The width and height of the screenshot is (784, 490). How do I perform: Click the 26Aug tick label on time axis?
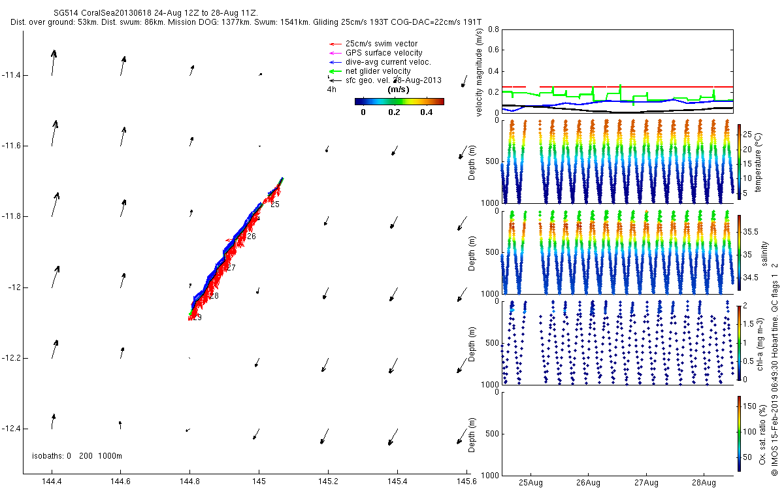click(588, 483)
